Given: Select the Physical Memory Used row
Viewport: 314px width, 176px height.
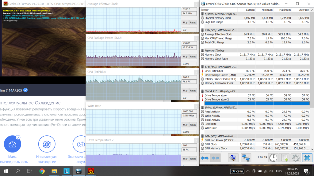Looking at the screenshot, I should point(255,18).
